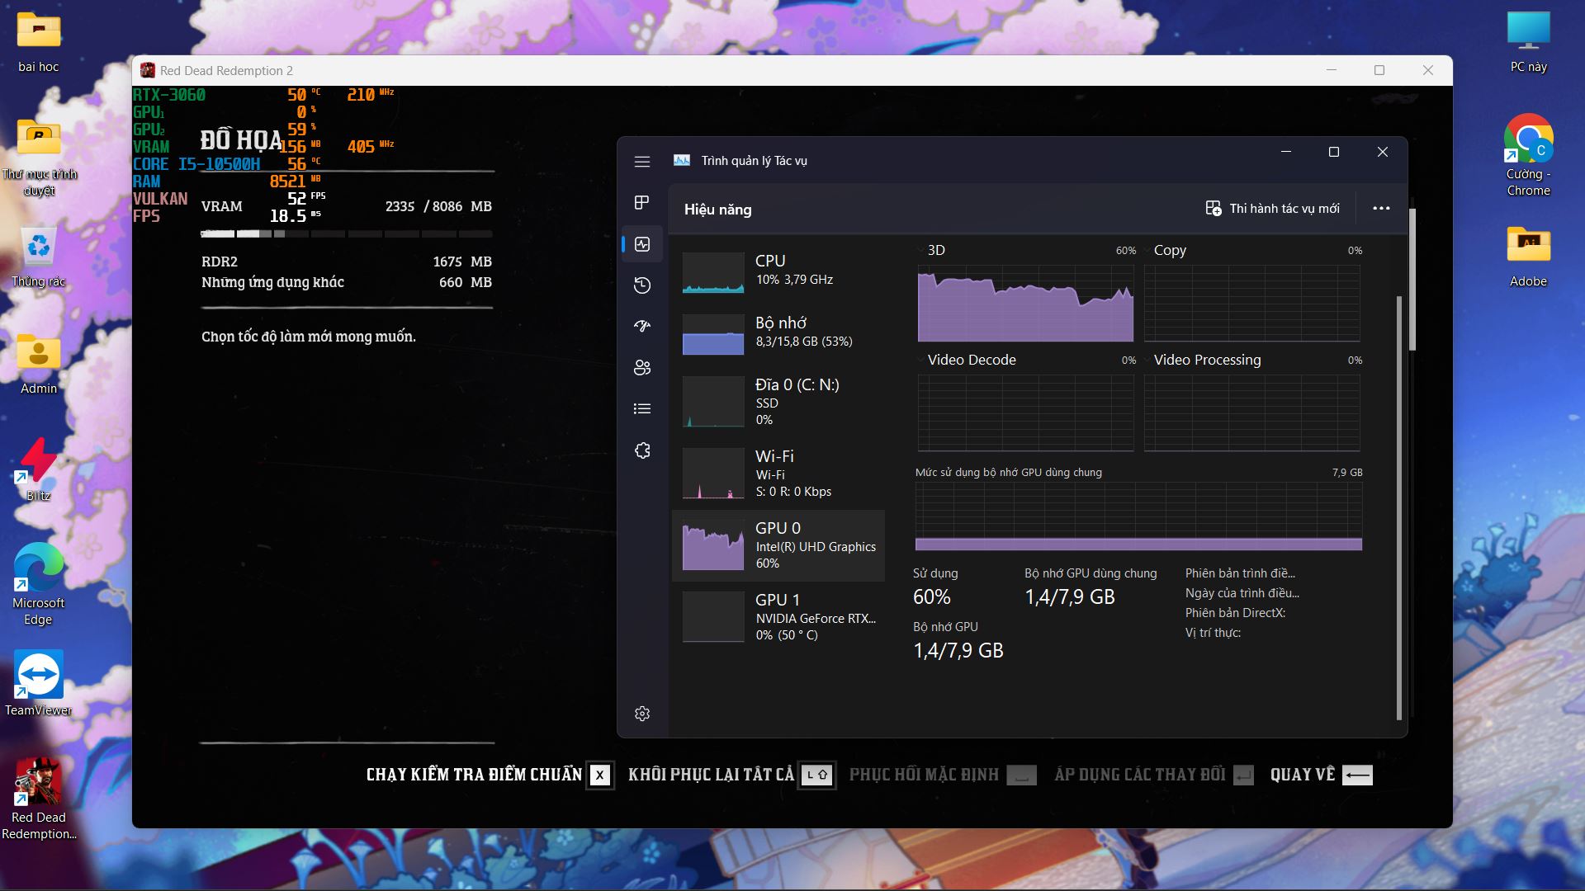Select the Wi-Fi performance item
The width and height of the screenshot is (1585, 891).
pyautogui.click(x=778, y=474)
